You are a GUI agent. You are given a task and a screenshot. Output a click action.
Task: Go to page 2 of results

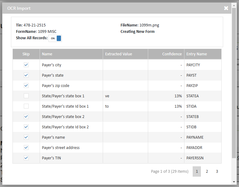pos(207,171)
